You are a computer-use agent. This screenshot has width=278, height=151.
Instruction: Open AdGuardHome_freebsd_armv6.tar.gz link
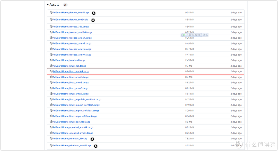pos(72,49)
